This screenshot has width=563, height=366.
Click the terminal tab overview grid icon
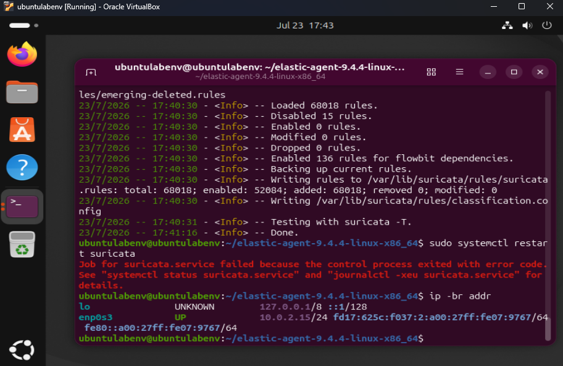432,72
